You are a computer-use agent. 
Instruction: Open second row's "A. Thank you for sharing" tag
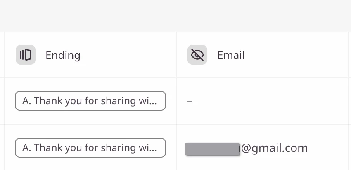(x=90, y=148)
